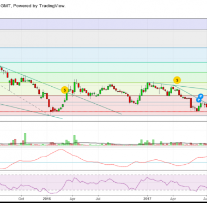The width and height of the screenshot is (207, 203).
Task: Click the 'Apr' axis label after 2016
Action: point(72,199)
